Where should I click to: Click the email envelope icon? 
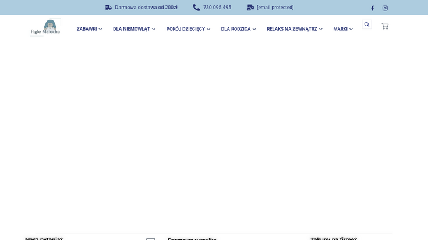click(x=250, y=8)
